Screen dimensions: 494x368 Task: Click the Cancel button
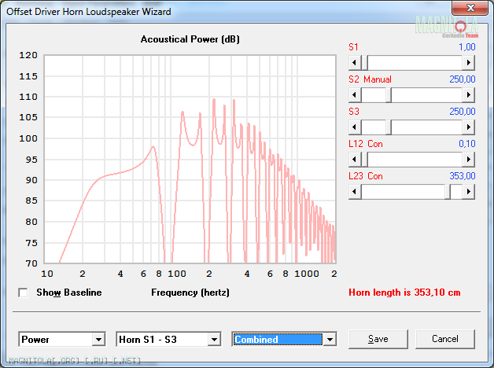[445, 339]
